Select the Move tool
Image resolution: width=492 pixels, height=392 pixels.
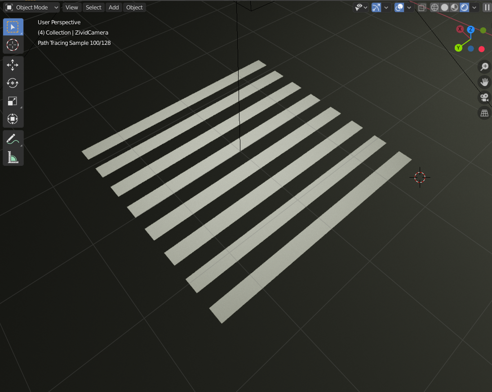(x=13, y=65)
